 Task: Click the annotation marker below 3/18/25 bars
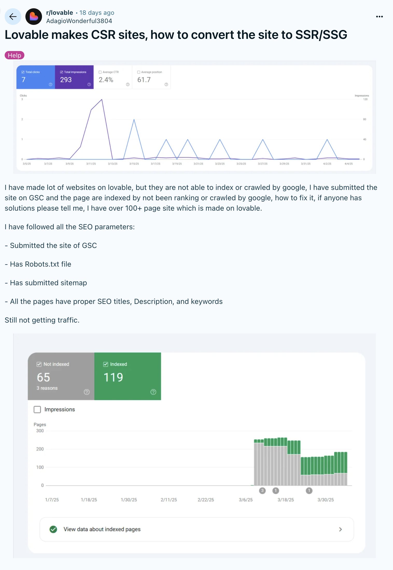click(309, 490)
